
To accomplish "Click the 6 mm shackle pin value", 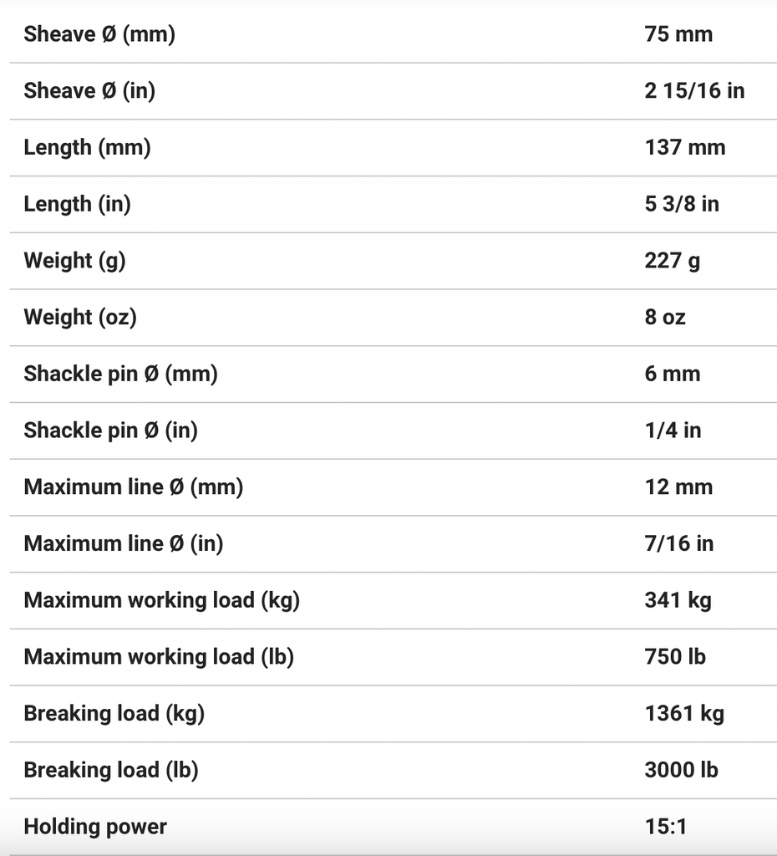I will 672,374.
